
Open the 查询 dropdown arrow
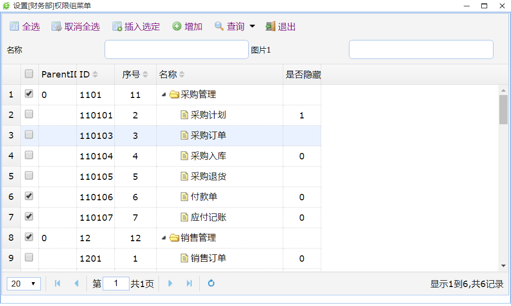[252, 26]
